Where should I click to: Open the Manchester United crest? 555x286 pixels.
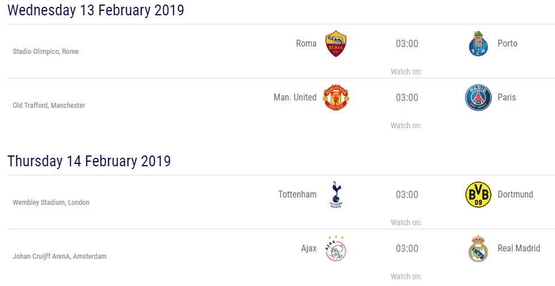tap(336, 98)
